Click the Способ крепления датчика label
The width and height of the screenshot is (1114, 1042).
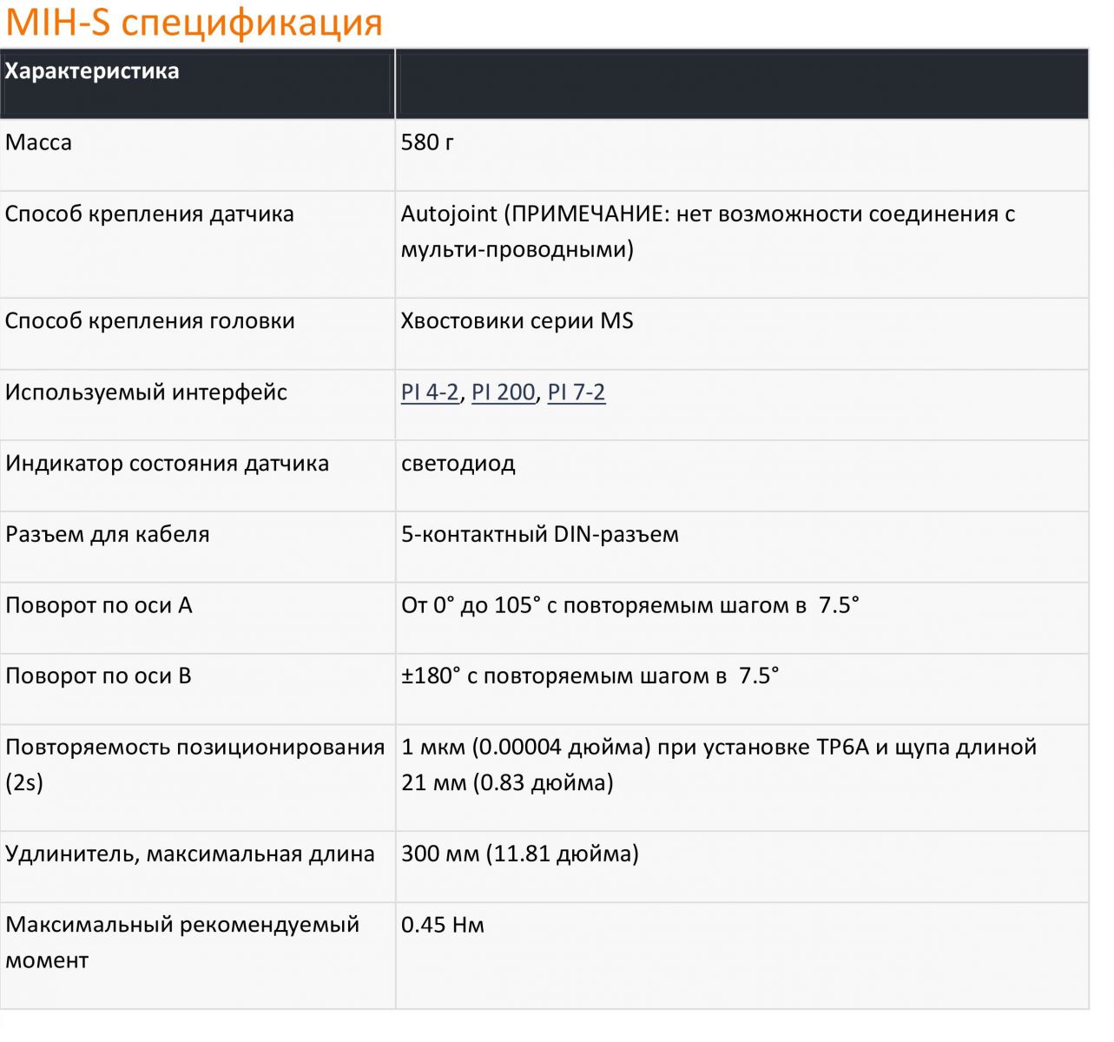[149, 214]
